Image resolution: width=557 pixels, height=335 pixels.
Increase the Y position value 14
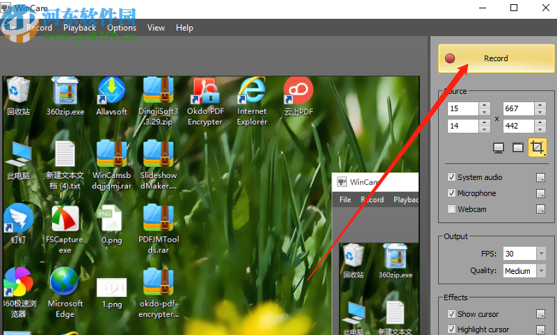click(x=484, y=123)
